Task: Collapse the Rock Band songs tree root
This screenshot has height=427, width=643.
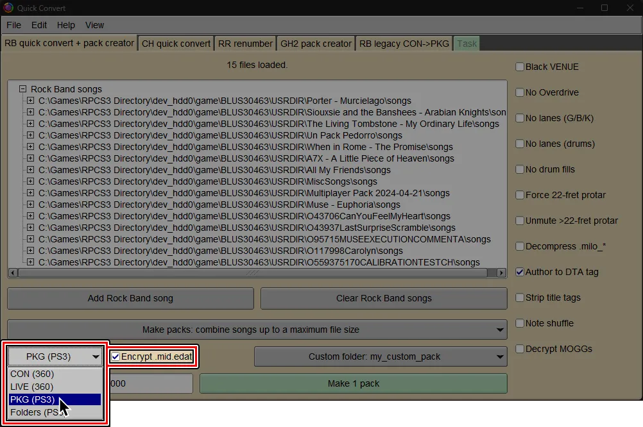Action: tap(22, 89)
